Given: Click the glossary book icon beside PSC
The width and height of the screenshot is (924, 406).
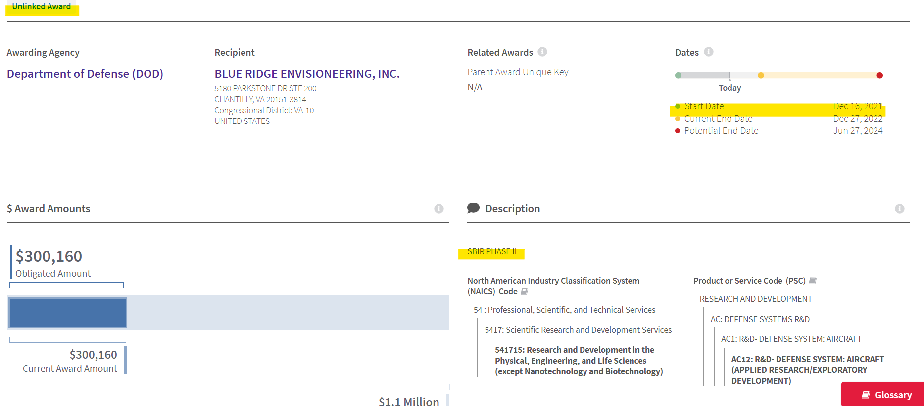Looking at the screenshot, I should pyautogui.click(x=813, y=281).
